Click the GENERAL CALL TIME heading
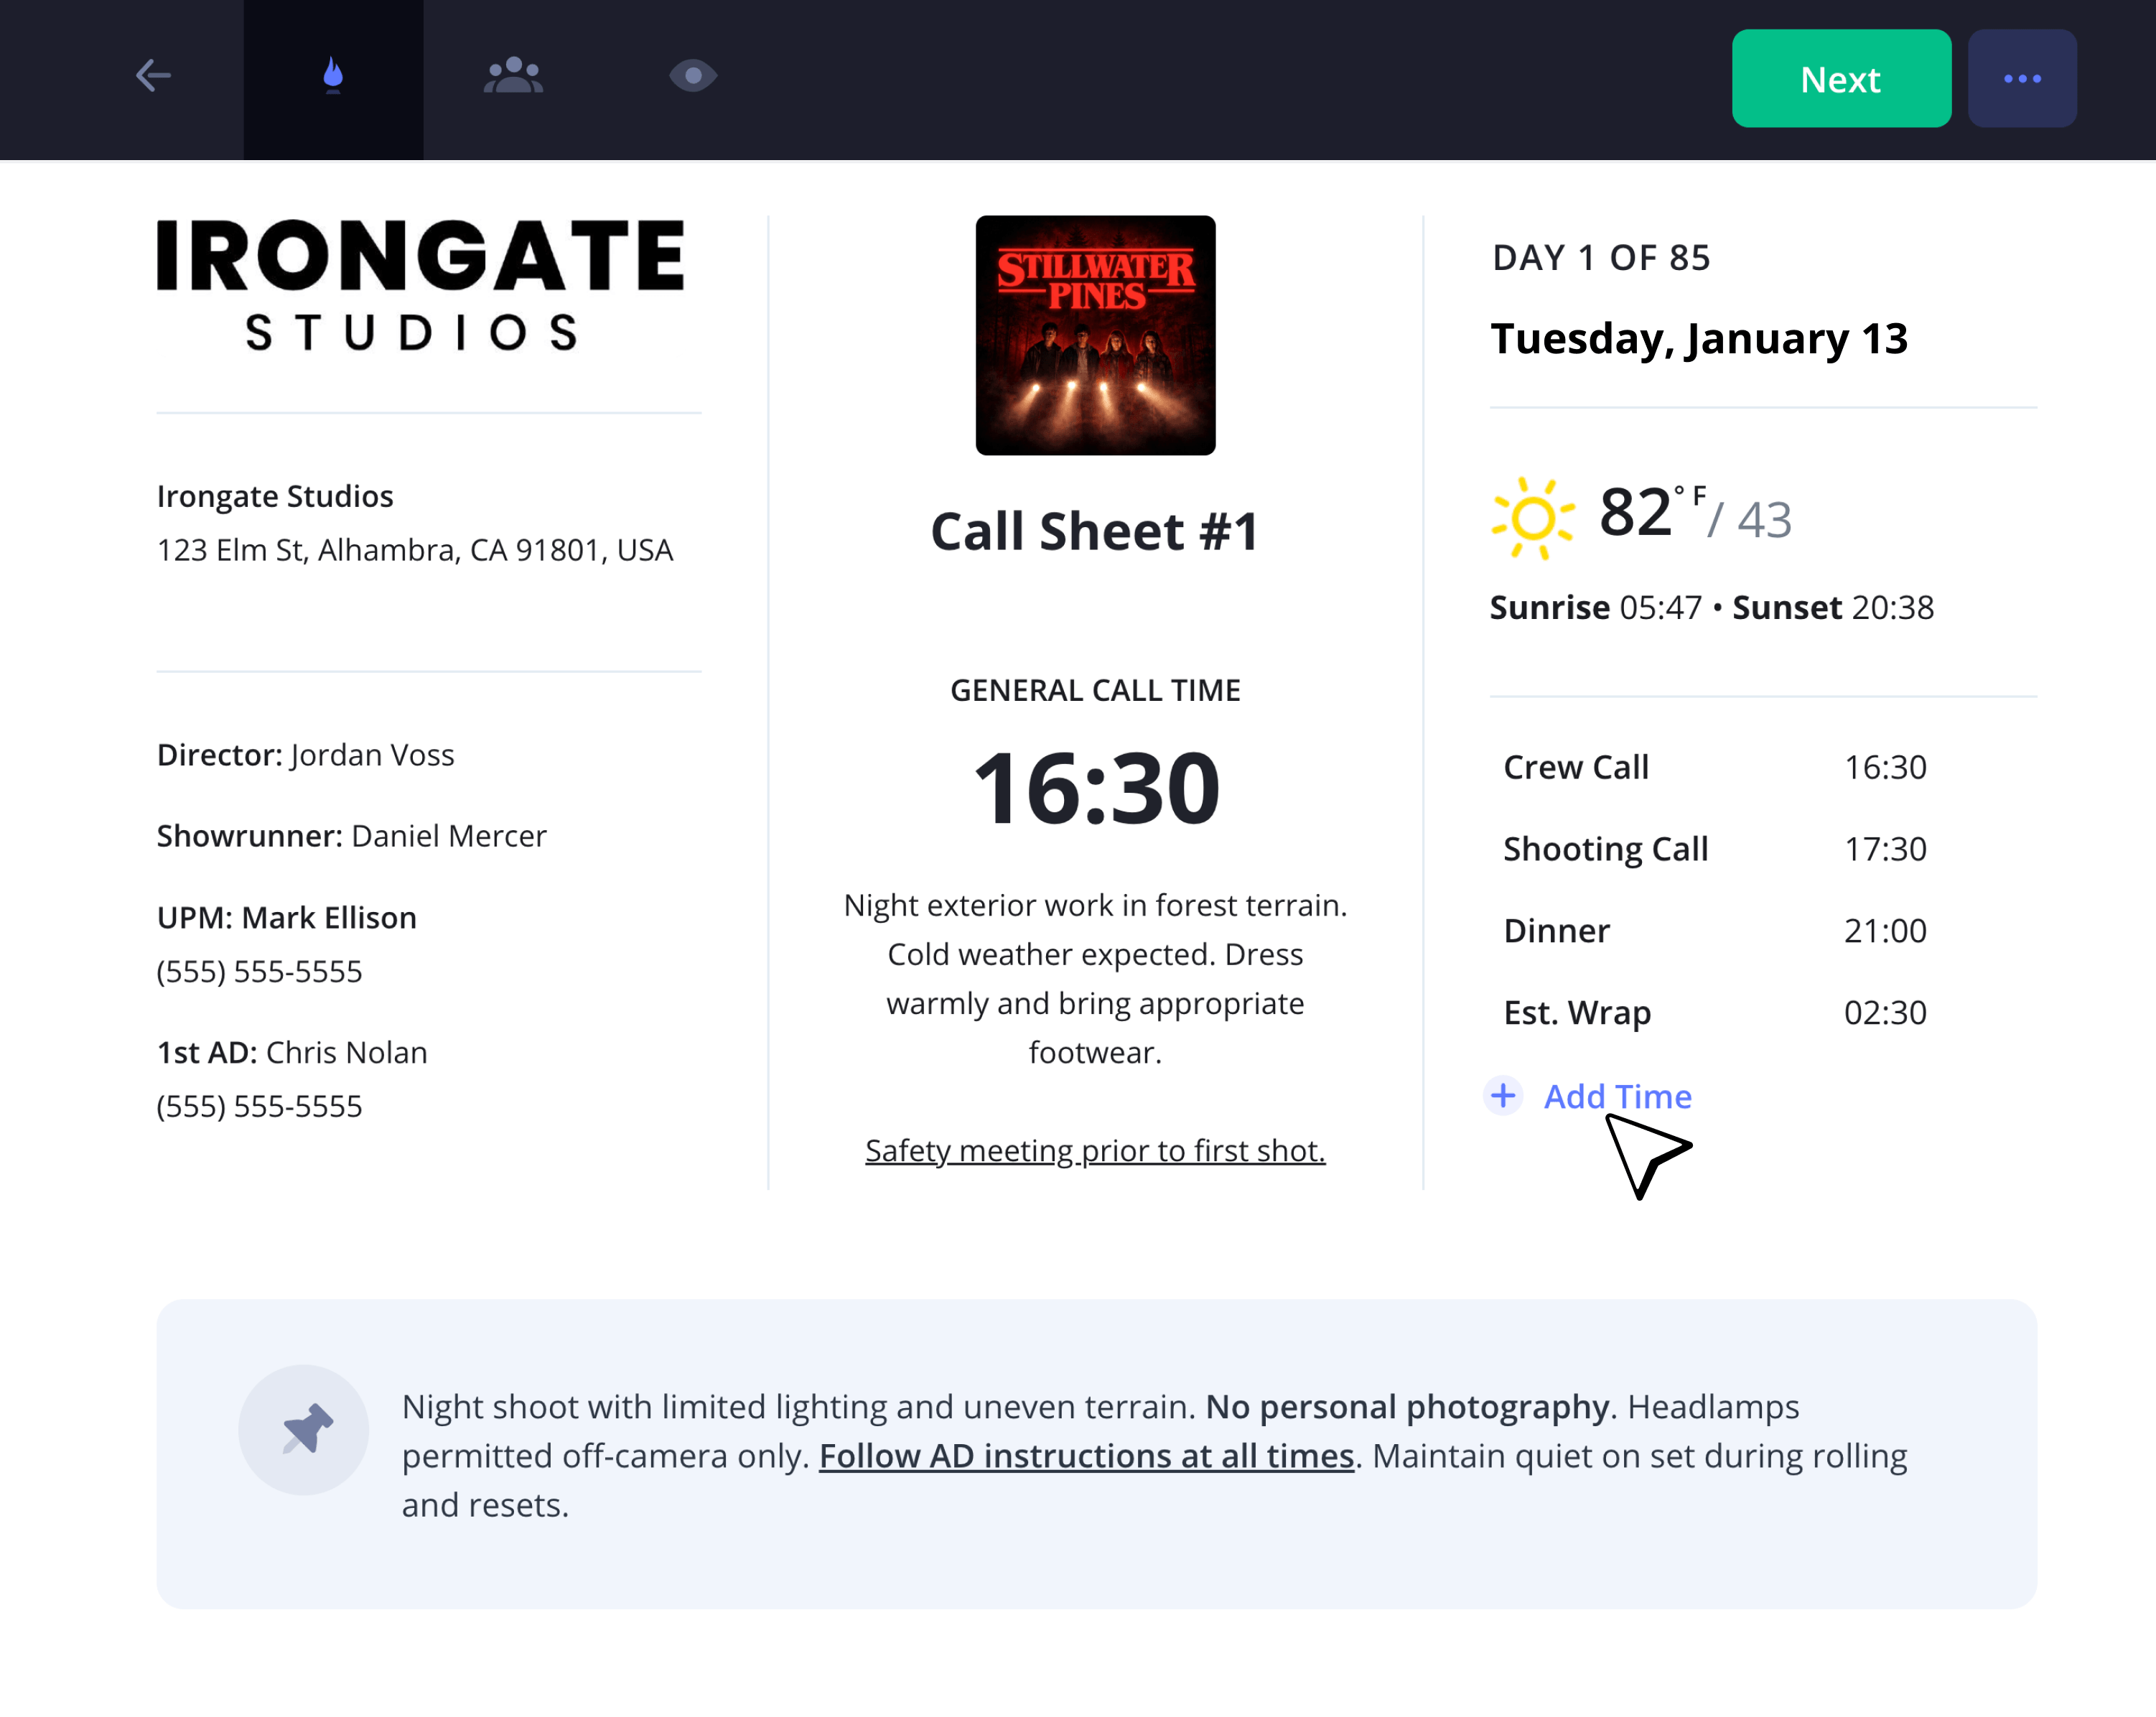 point(1095,691)
